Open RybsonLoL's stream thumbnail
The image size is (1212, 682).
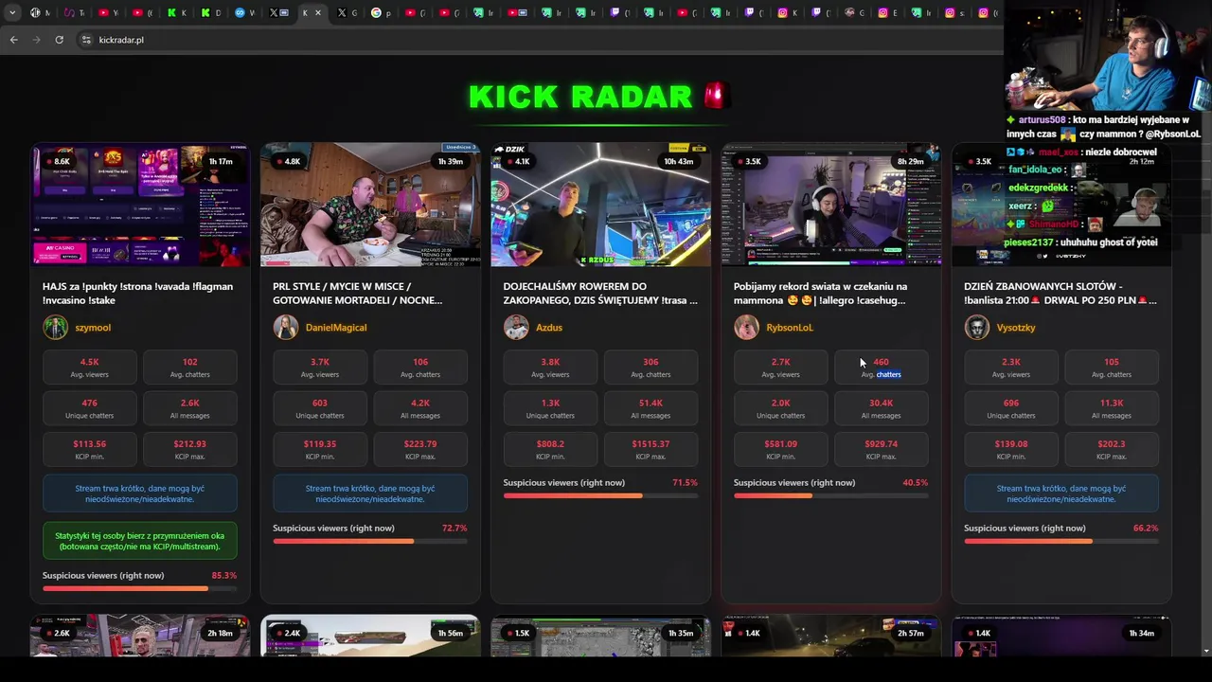[831, 205]
